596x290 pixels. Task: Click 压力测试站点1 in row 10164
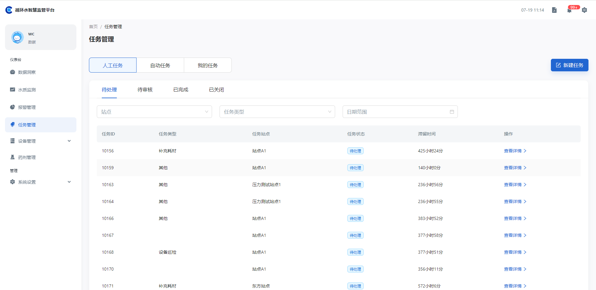coord(267,201)
